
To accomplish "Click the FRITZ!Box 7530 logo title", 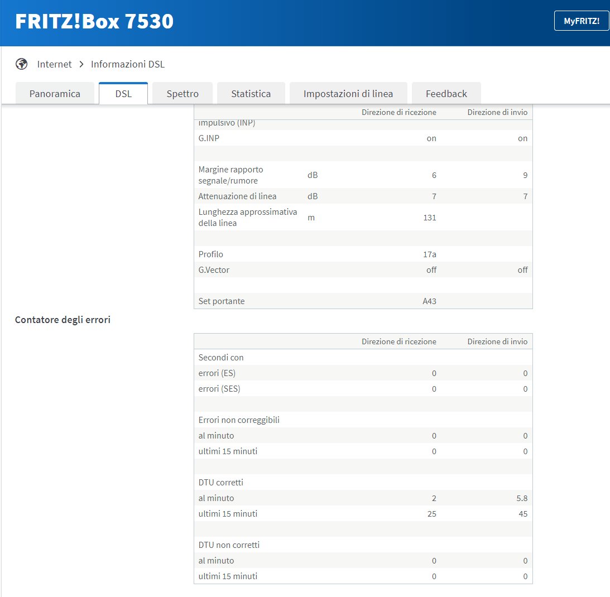I will point(94,21).
